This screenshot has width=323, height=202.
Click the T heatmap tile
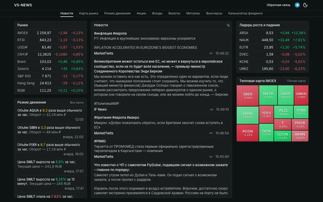point(283,124)
